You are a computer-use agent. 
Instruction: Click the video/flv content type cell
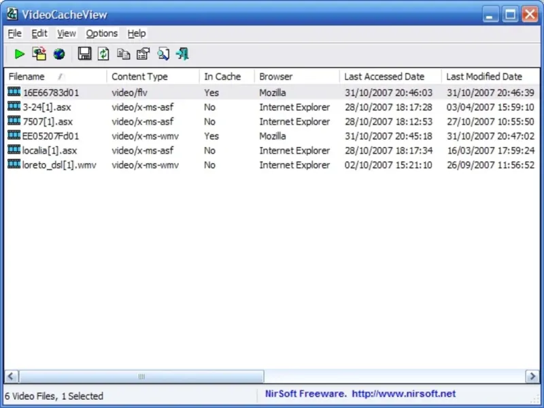129,92
